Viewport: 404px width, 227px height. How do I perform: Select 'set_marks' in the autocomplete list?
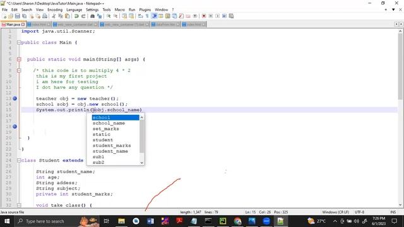[105, 129]
